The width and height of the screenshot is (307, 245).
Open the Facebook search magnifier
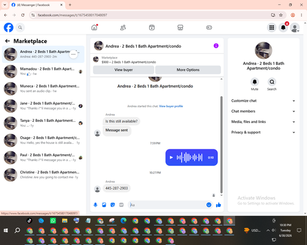(x=20, y=28)
